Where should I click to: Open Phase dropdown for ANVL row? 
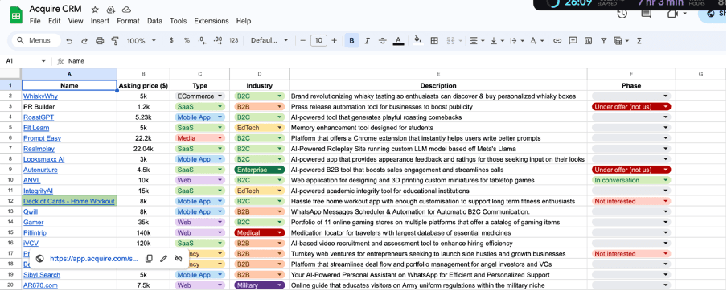631,180
